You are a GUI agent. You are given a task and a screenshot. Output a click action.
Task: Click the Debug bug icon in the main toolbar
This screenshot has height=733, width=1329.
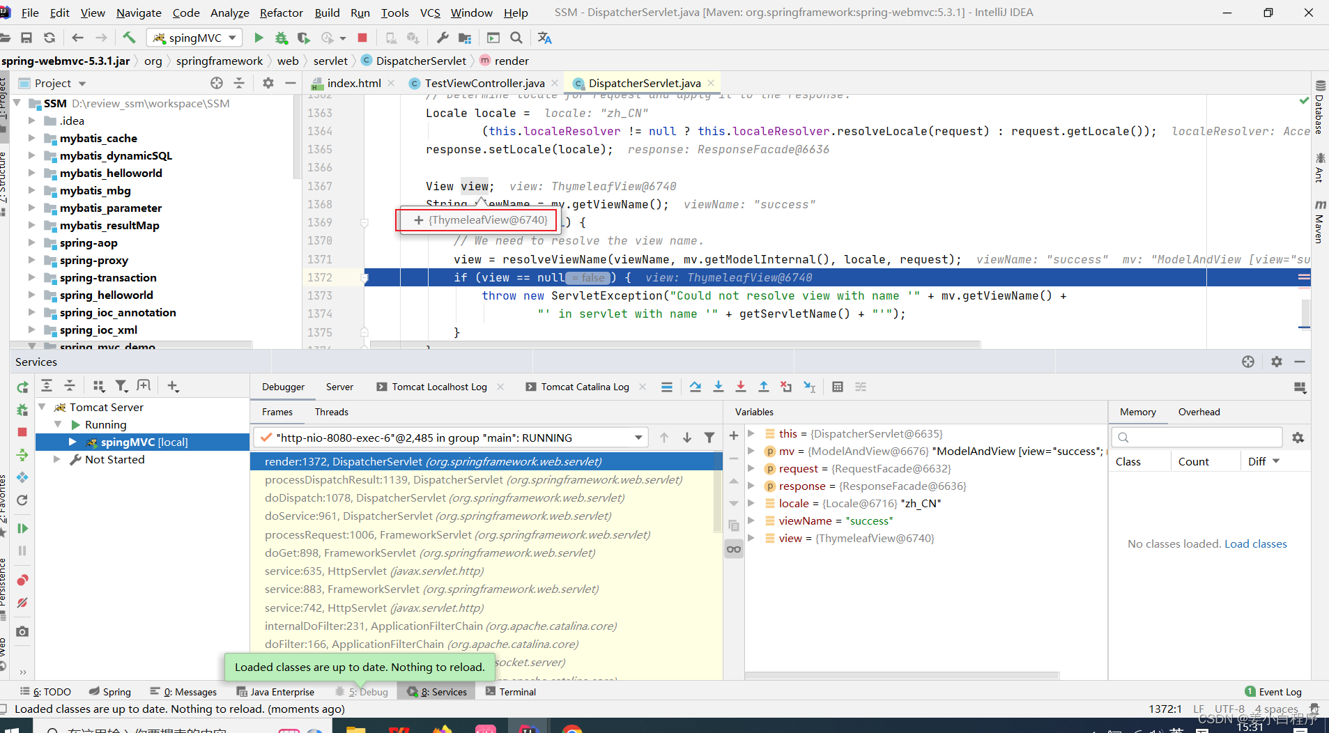click(281, 38)
